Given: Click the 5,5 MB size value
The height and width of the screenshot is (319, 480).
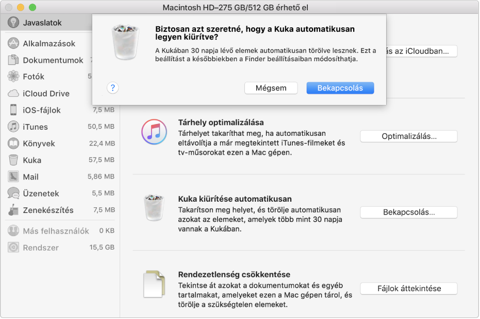Looking at the screenshot, I should (103, 193).
